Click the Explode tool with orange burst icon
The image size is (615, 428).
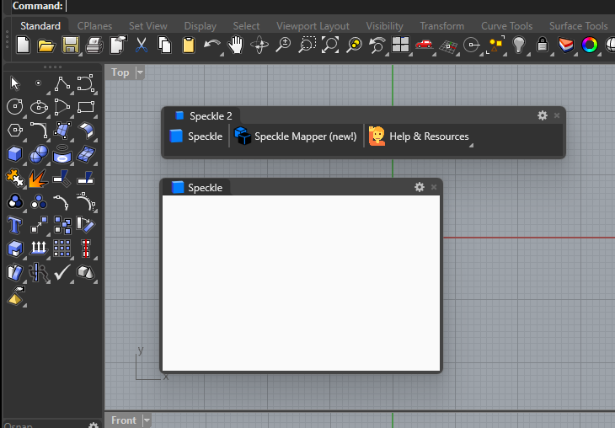pyautogui.click(x=39, y=179)
